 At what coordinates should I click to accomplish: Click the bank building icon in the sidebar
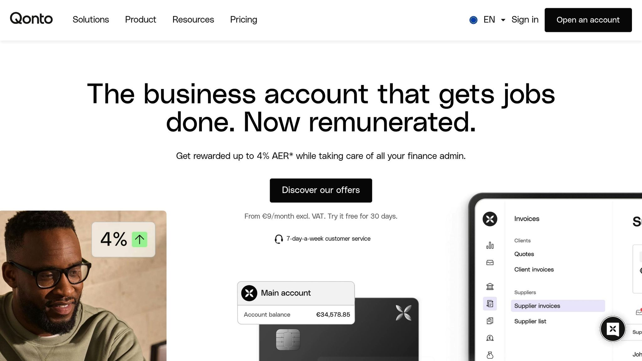(x=490, y=286)
